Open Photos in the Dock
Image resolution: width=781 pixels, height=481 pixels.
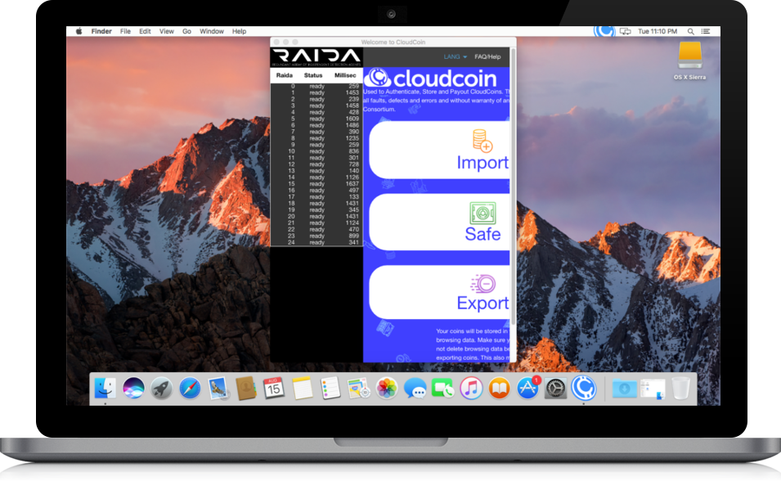click(387, 389)
